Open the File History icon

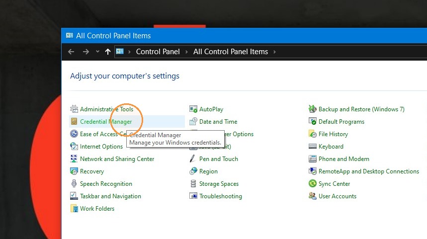[312, 134]
